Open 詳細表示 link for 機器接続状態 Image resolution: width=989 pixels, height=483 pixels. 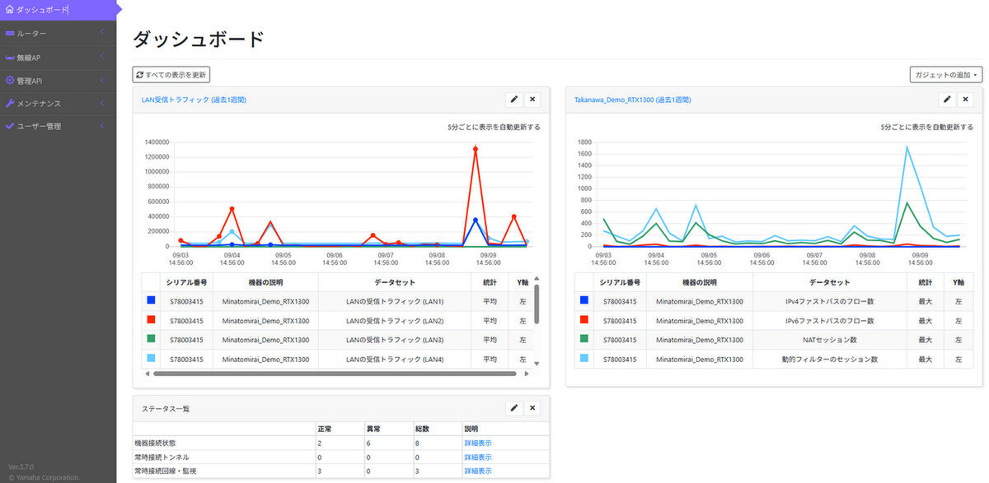pos(478,443)
